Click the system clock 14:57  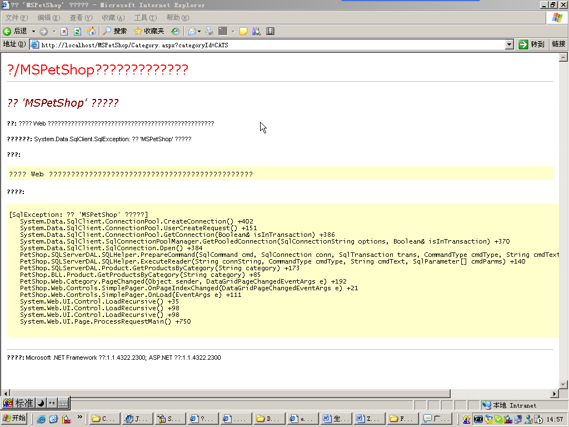555,419
